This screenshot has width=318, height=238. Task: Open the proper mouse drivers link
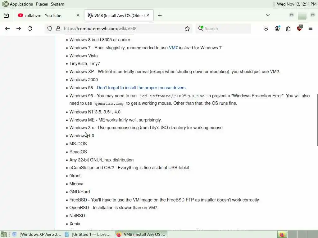pos(142,88)
